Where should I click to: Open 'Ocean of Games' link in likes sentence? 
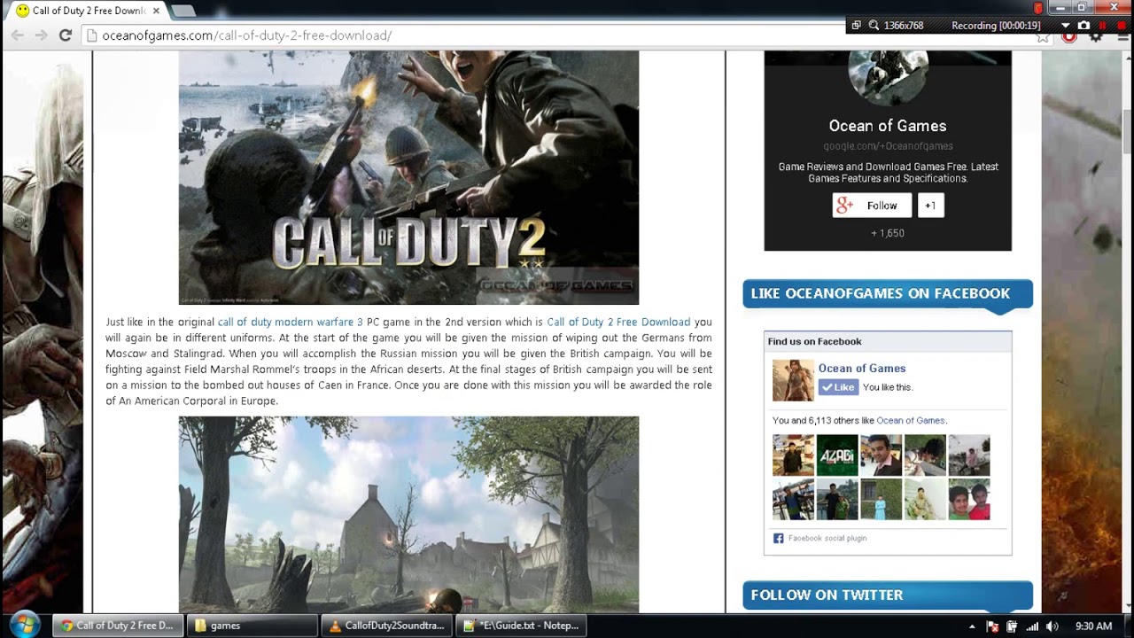pyautogui.click(x=910, y=421)
